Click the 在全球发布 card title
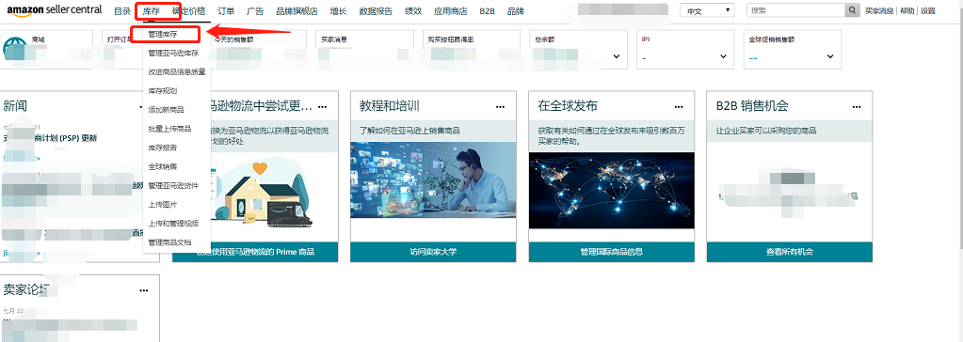 [568, 106]
